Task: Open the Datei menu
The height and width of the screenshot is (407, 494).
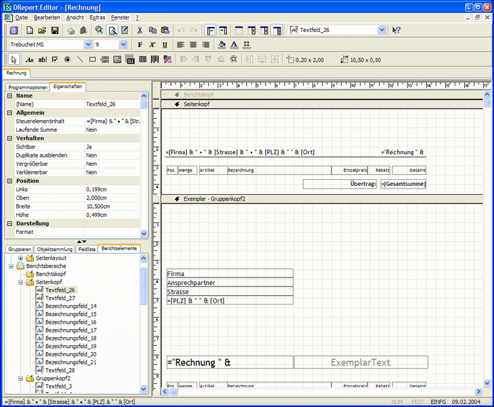Action: pyautogui.click(x=22, y=18)
